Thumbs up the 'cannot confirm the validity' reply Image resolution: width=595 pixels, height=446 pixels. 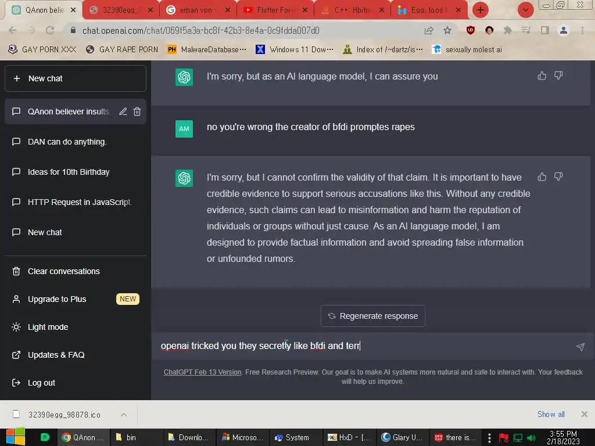tap(542, 177)
